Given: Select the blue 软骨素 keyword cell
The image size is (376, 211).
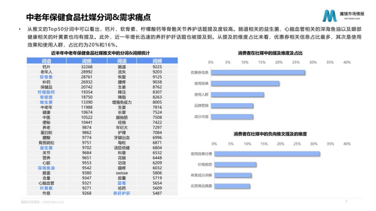Looking at the screenshot, I should pyautogui.click(x=46, y=77).
